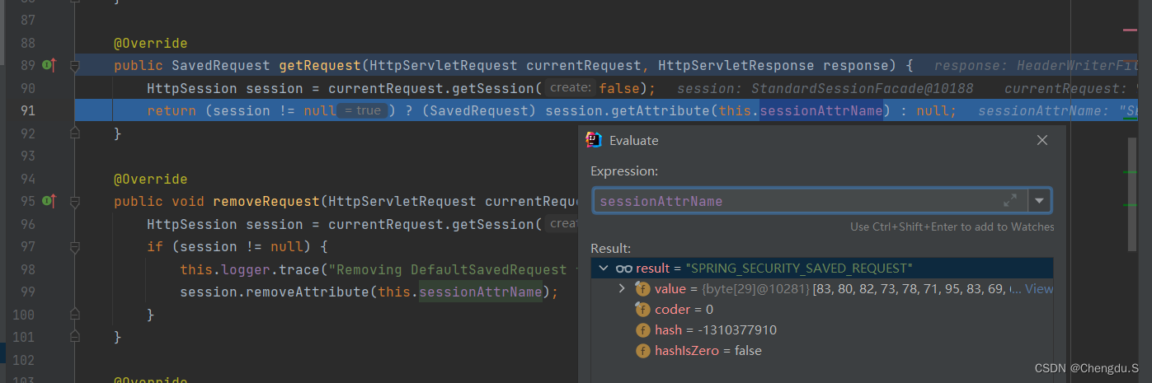This screenshot has width=1152, height=383.
Task: Click the "= true" inline debug hint on line 91
Action: pyautogui.click(x=363, y=110)
